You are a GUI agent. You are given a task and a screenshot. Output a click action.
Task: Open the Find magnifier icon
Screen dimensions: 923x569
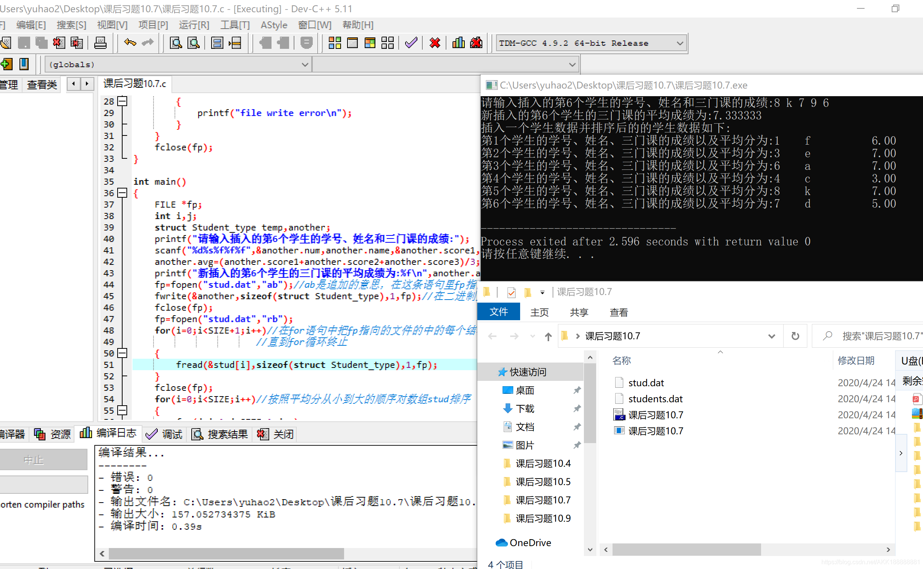click(176, 43)
